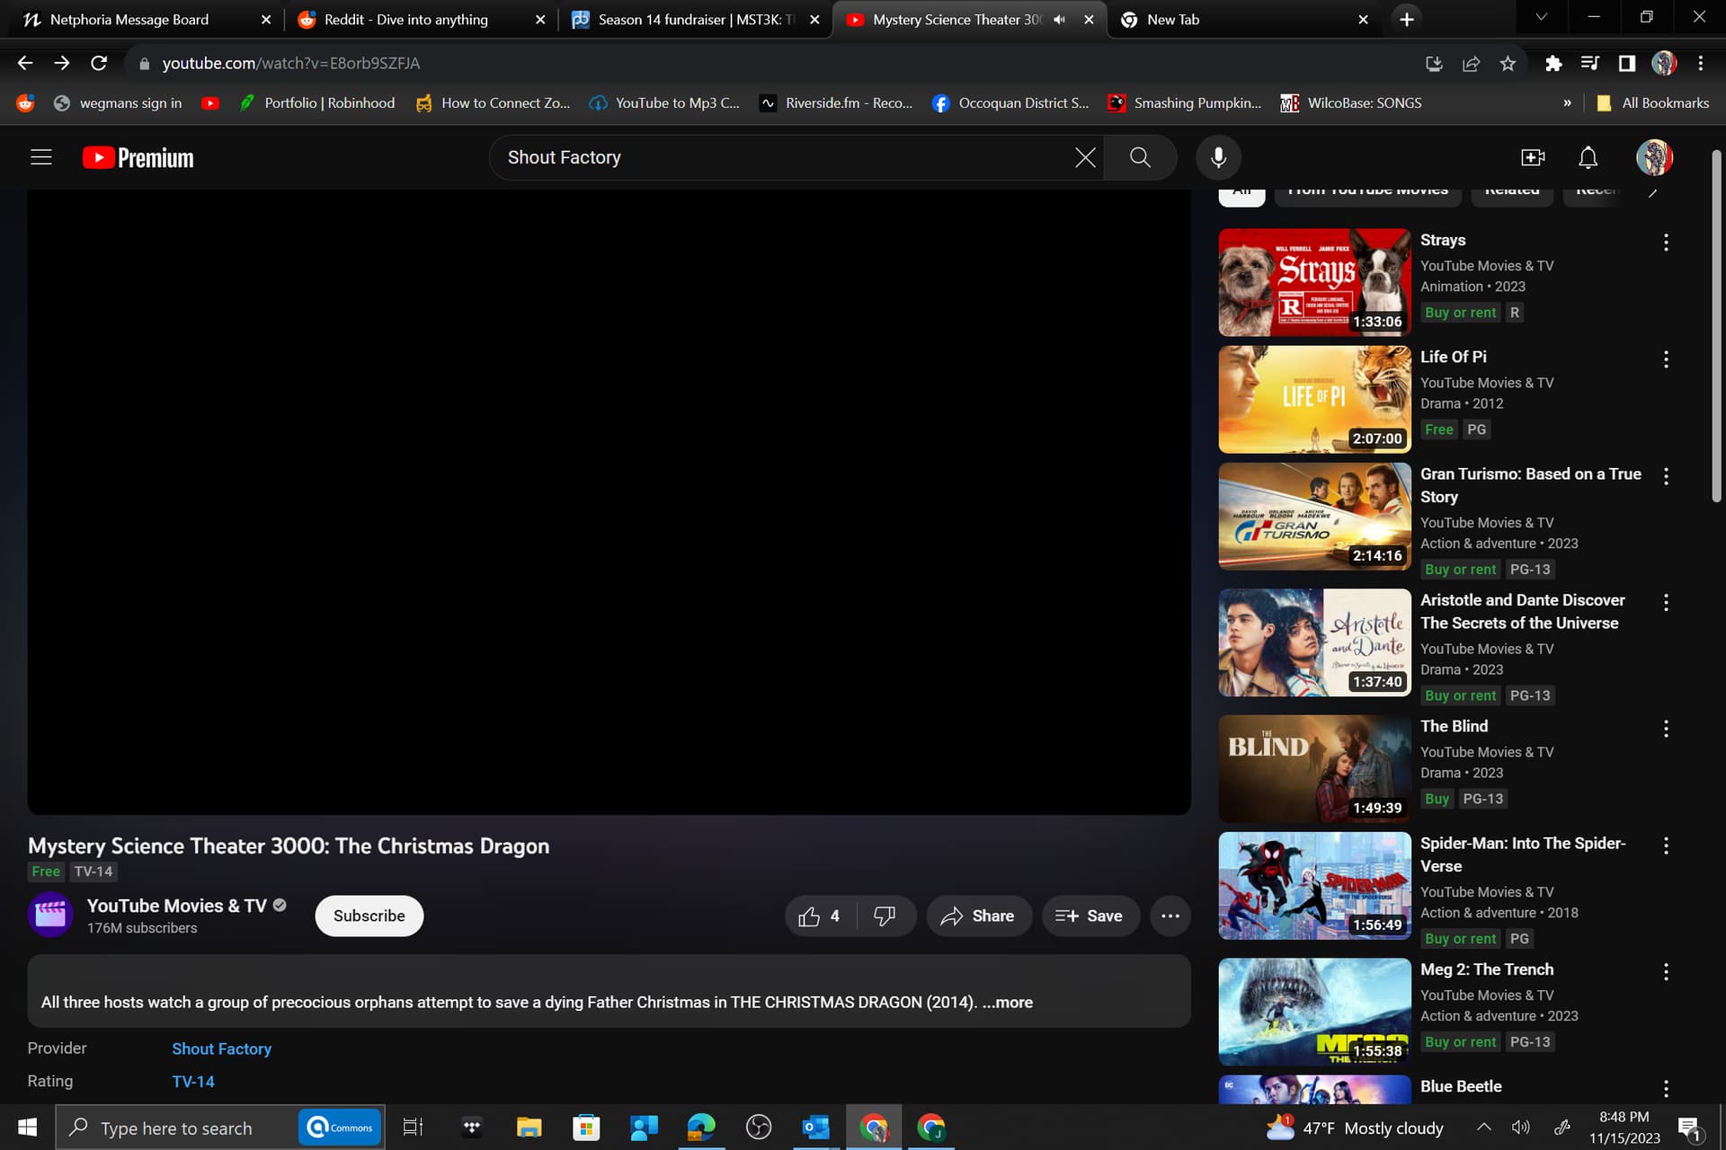Dislike the video with thumbs down
The height and width of the screenshot is (1150, 1726).
tap(885, 916)
